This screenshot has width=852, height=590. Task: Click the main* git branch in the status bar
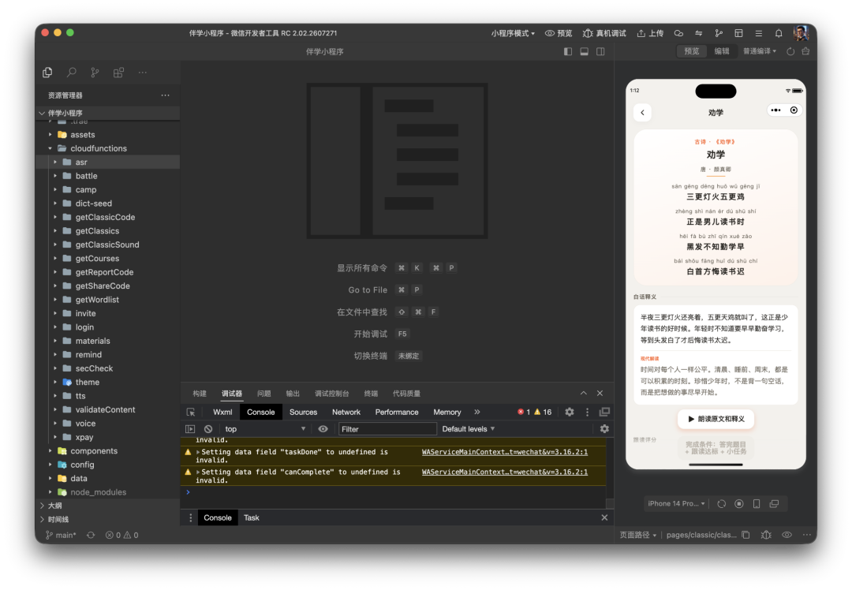point(61,535)
